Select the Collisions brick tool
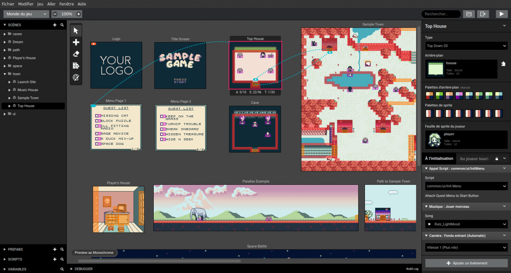 tap(76, 65)
